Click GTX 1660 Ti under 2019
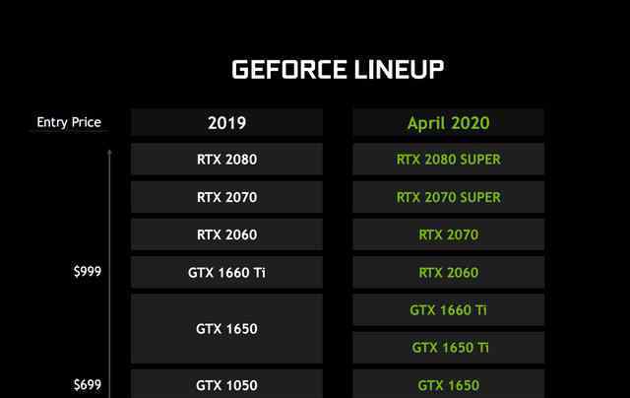 pyautogui.click(x=226, y=272)
